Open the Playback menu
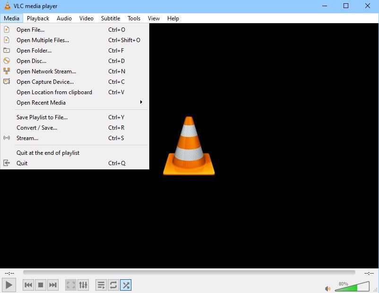 pos(38,18)
